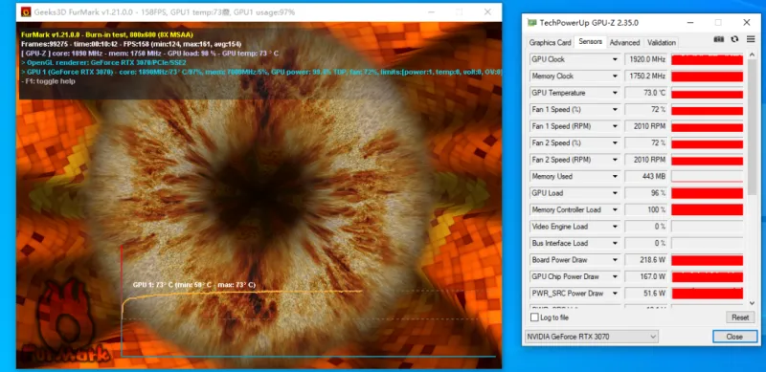Open the Fan 1 Speed (RPM) dropdown
The width and height of the screenshot is (766, 372).
tap(615, 126)
